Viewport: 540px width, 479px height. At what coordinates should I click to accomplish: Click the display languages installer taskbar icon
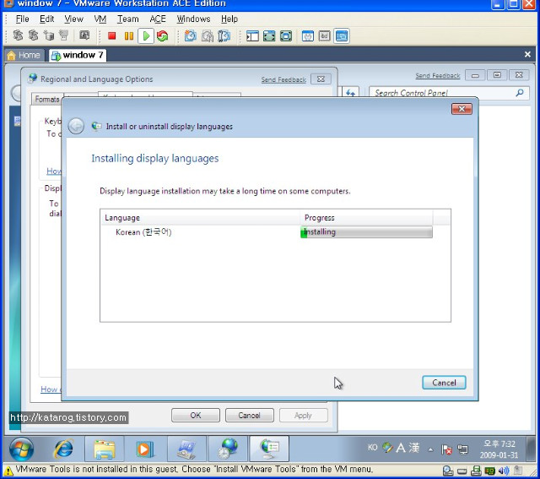coord(269,449)
